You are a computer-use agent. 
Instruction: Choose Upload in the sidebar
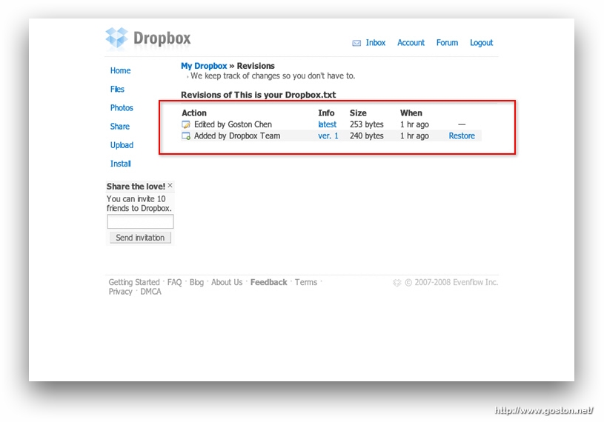pyautogui.click(x=122, y=145)
